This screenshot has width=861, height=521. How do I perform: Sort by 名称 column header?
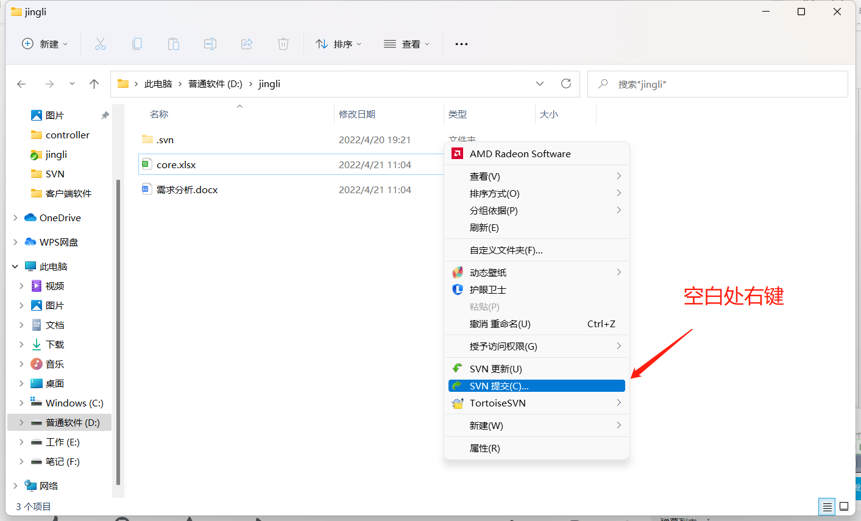click(x=159, y=114)
